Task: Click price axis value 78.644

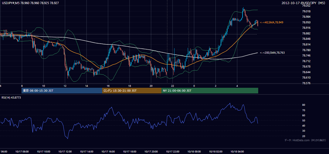Action: pyautogui.click(x=306, y=72)
